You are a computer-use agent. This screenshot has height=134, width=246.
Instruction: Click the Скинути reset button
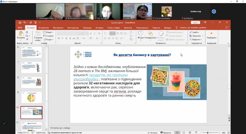click(x=48, y=36)
